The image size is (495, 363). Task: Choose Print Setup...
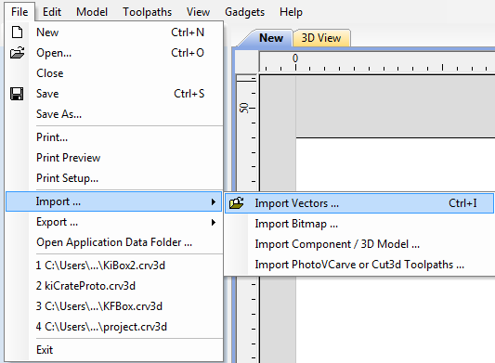click(114, 178)
